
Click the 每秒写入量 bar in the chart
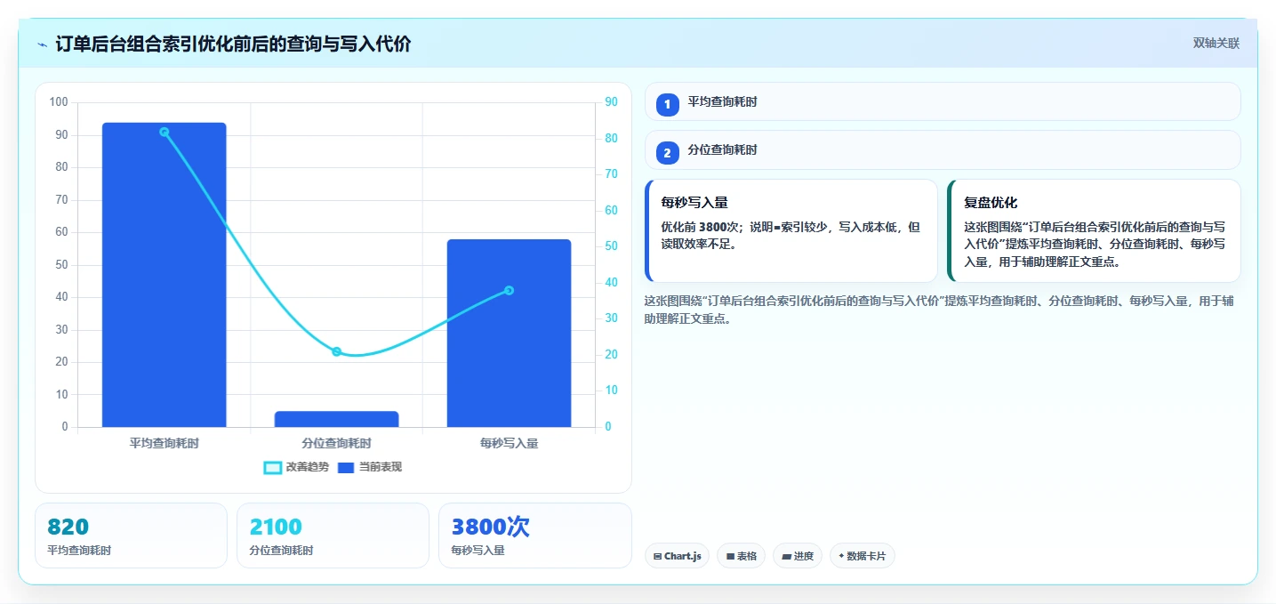(x=509, y=334)
